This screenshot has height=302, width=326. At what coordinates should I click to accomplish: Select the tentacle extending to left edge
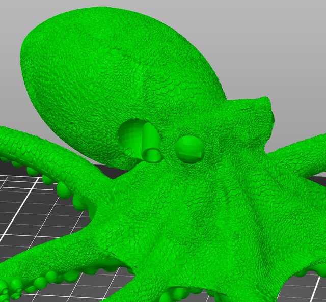(31, 148)
